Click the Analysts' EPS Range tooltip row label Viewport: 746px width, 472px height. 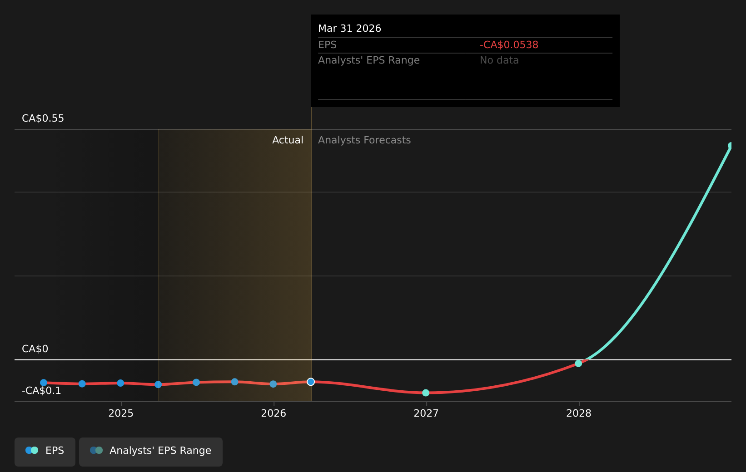click(x=369, y=60)
